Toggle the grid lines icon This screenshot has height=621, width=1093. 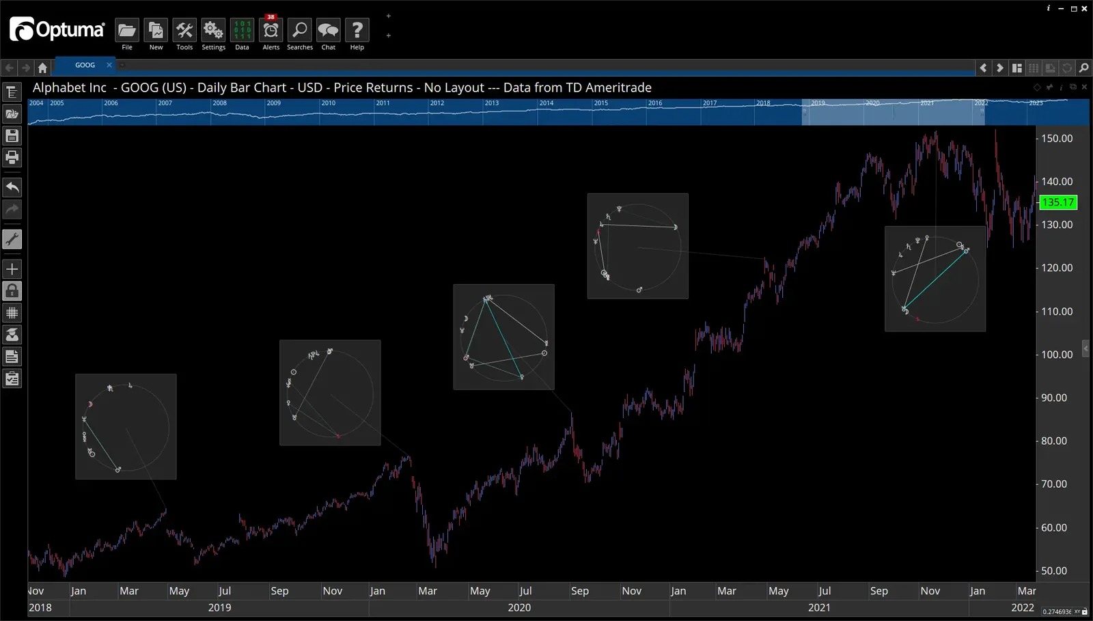12,313
